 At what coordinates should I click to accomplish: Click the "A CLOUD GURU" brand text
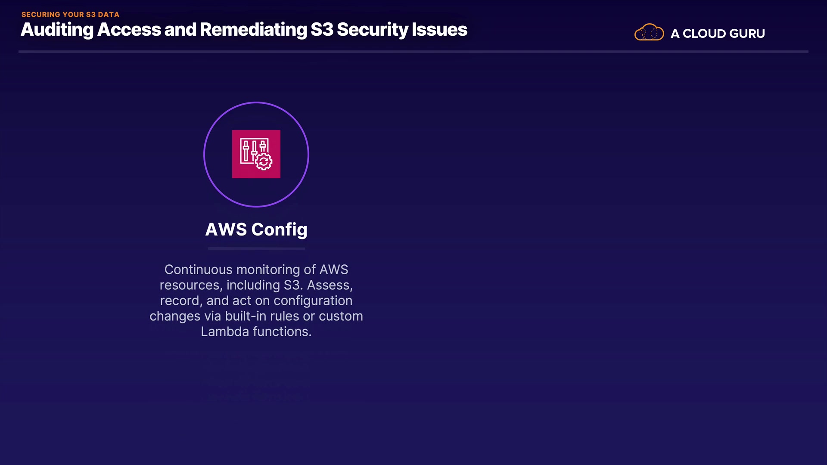717,34
